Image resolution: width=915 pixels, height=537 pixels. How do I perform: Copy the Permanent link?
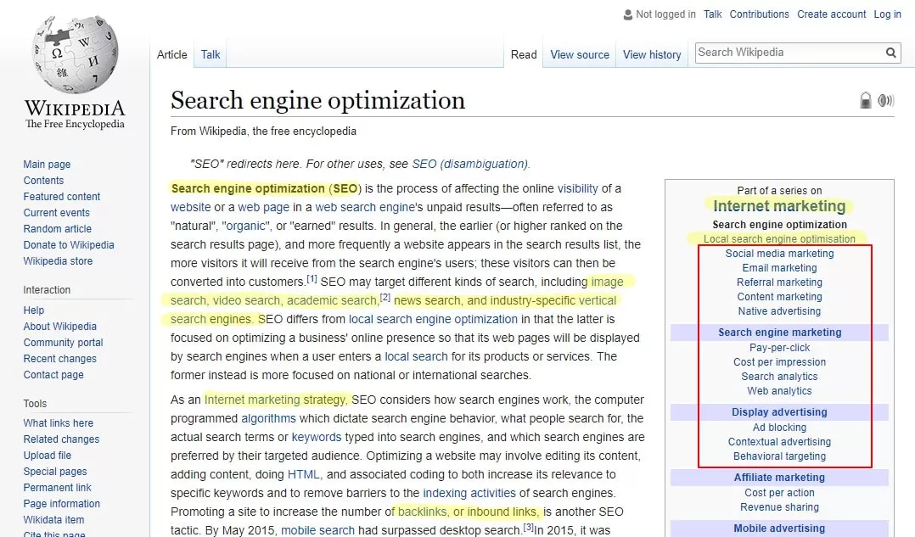click(x=57, y=488)
